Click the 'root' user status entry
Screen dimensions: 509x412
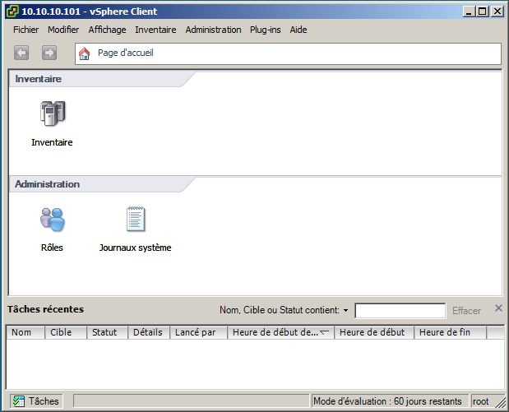481,401
